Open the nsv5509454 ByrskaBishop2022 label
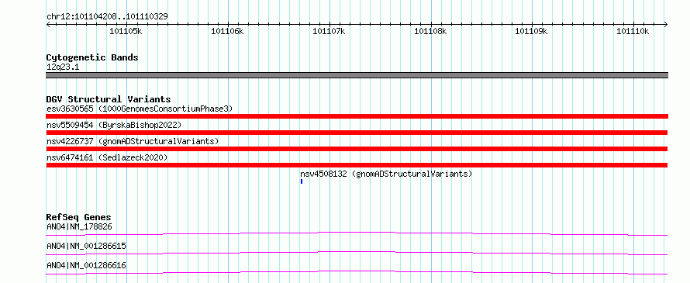The height and width of the screenshot is (283, 690). point(114,125)
